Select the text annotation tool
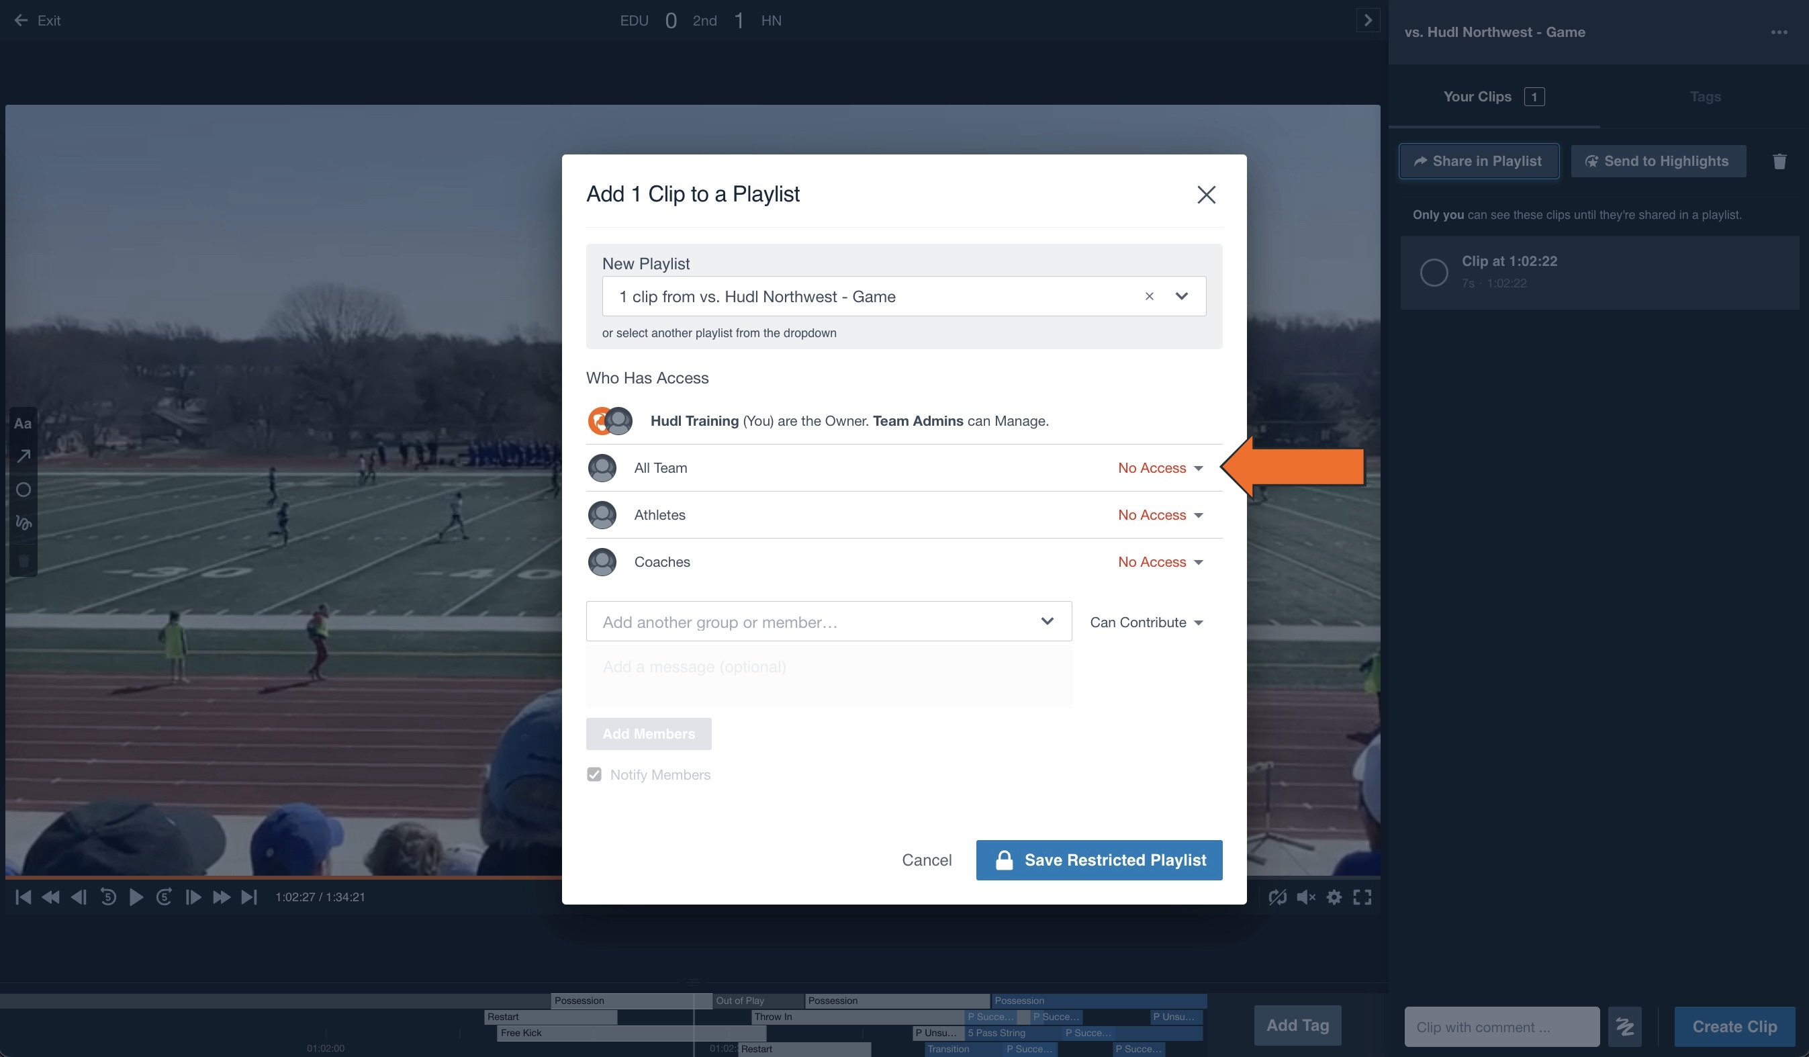 click(22, 423)
